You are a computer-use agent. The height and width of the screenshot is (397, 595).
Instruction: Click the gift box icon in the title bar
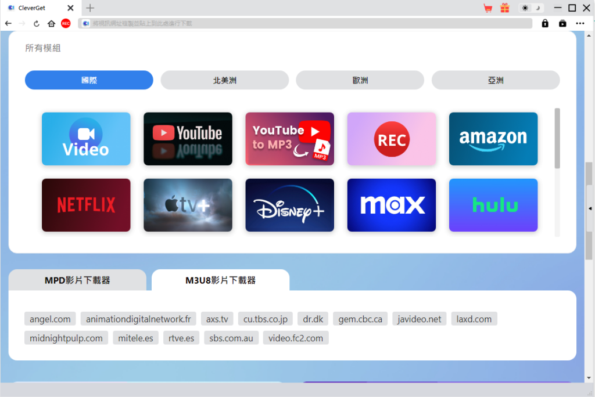pyautogui.click(x=505, y=8)
